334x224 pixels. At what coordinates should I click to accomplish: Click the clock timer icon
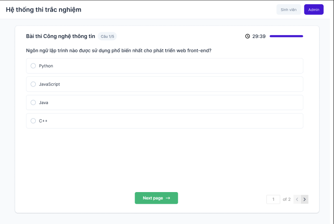pyautogui.click(x=247, y=36)
